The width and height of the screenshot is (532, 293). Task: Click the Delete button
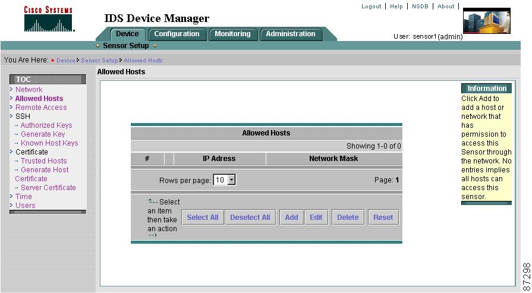click(348, 218)
